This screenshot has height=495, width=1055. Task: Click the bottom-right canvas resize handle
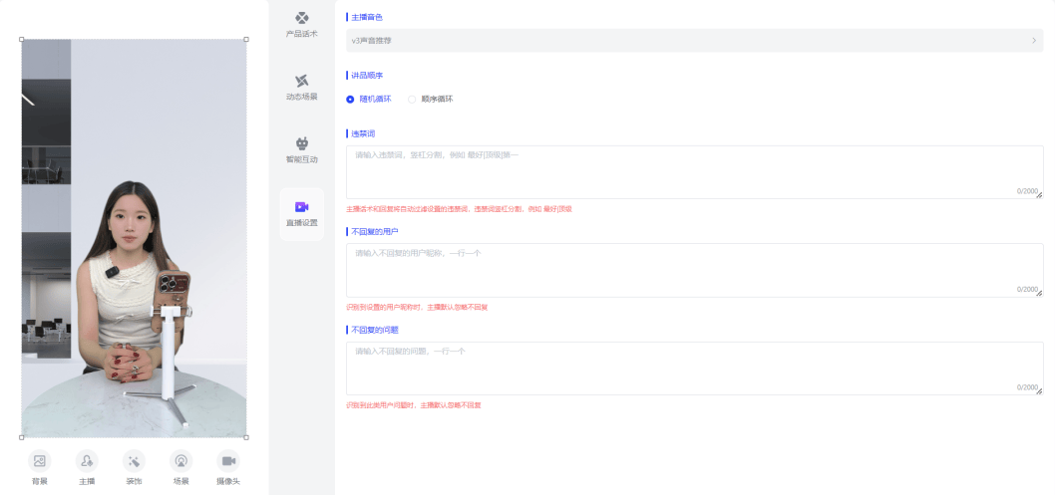click(246, 438)
